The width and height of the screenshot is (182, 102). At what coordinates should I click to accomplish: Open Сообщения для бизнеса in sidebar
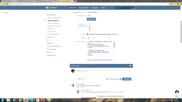coord(54,26)
